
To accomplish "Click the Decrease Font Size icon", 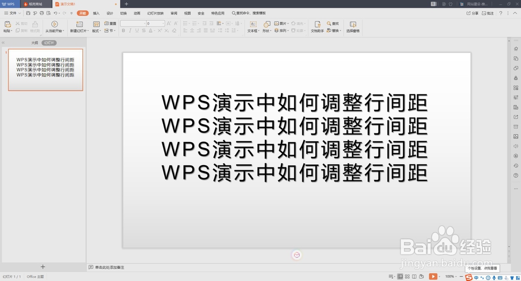I will 176,23.
